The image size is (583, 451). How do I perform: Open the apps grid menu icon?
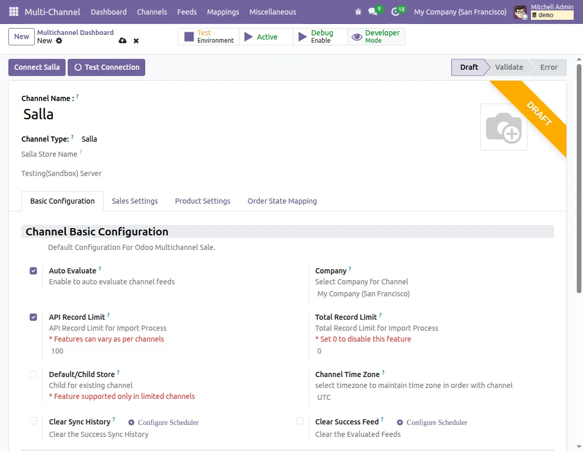pyautogui.click(x=14, y=11)
